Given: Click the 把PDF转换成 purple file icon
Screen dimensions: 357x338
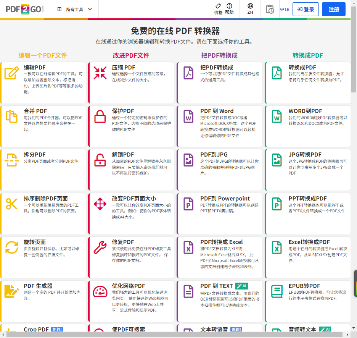Looking at the screenshot, I should coord(188,73).
